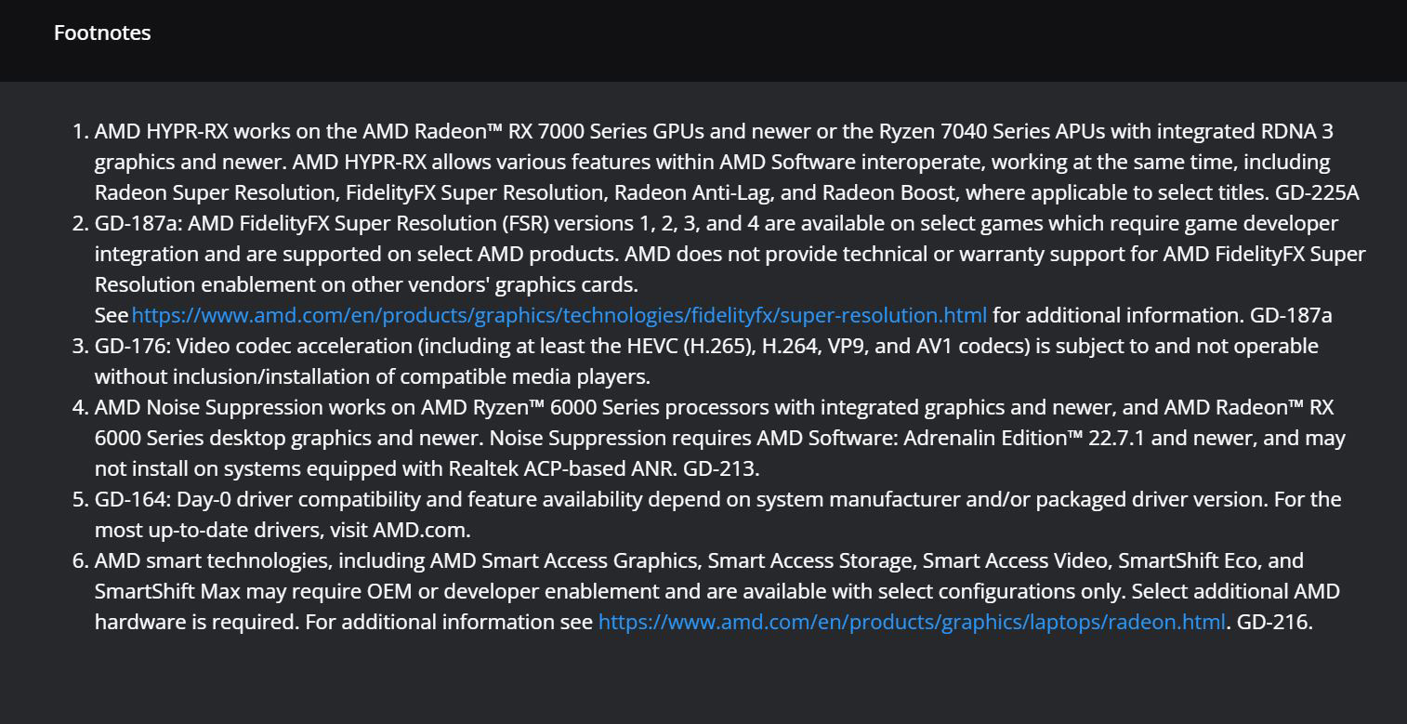
Task: Click the GD-164 Day-0 driver footnote
Action: tap(717, 499)
